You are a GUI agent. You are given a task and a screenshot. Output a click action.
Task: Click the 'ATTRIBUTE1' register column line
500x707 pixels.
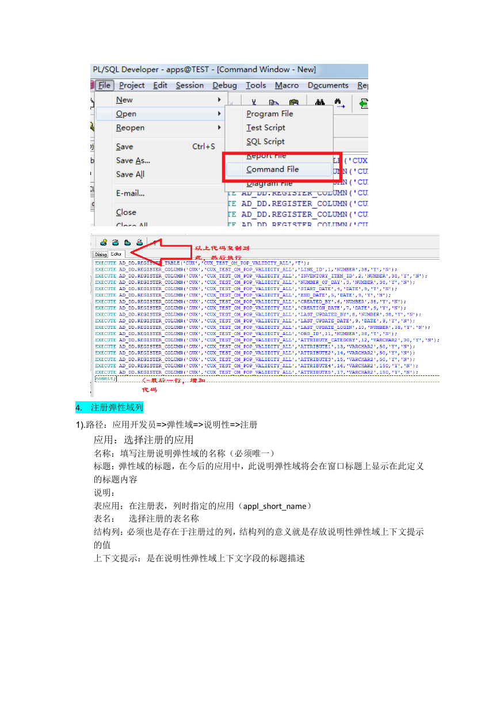[256, 347]
